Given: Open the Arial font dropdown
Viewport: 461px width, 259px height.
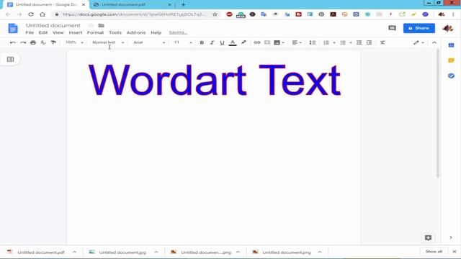Looking at the screenshot, I should point(149,42).
